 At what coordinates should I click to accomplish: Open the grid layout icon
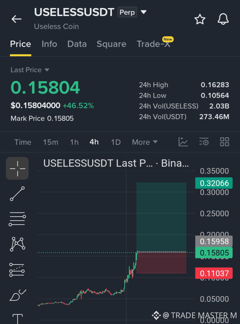[224, 142]
